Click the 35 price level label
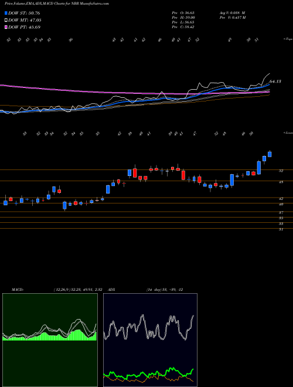The image size is (293, 387). [281, 218]
